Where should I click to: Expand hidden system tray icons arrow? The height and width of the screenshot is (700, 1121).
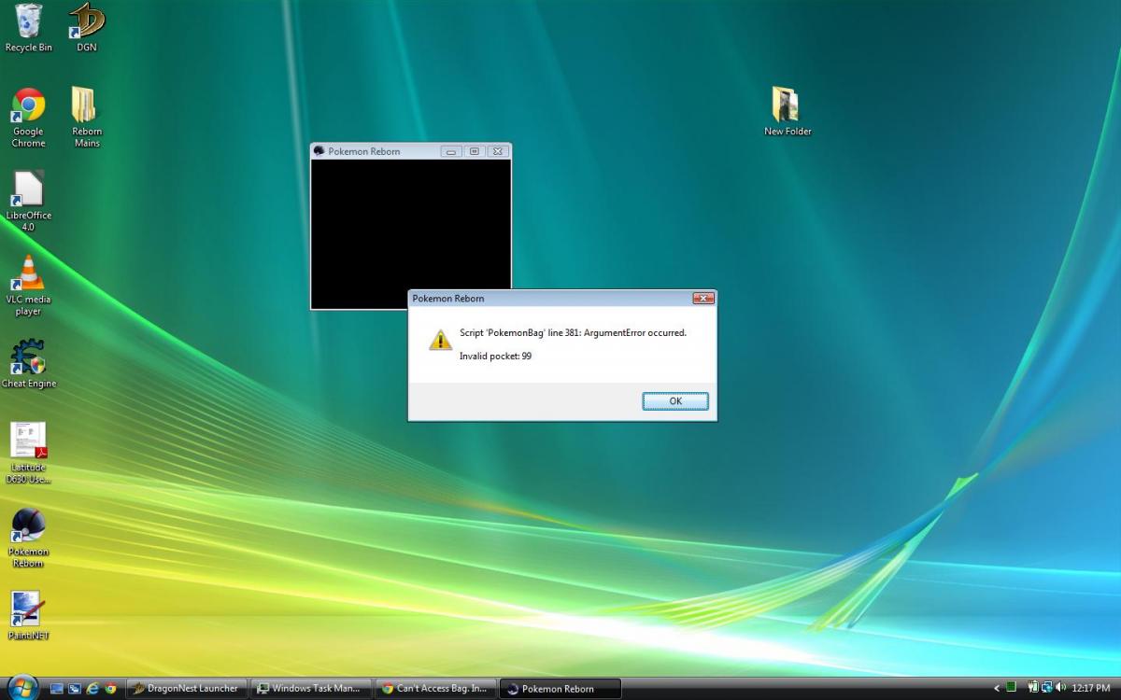pos(997,689)
